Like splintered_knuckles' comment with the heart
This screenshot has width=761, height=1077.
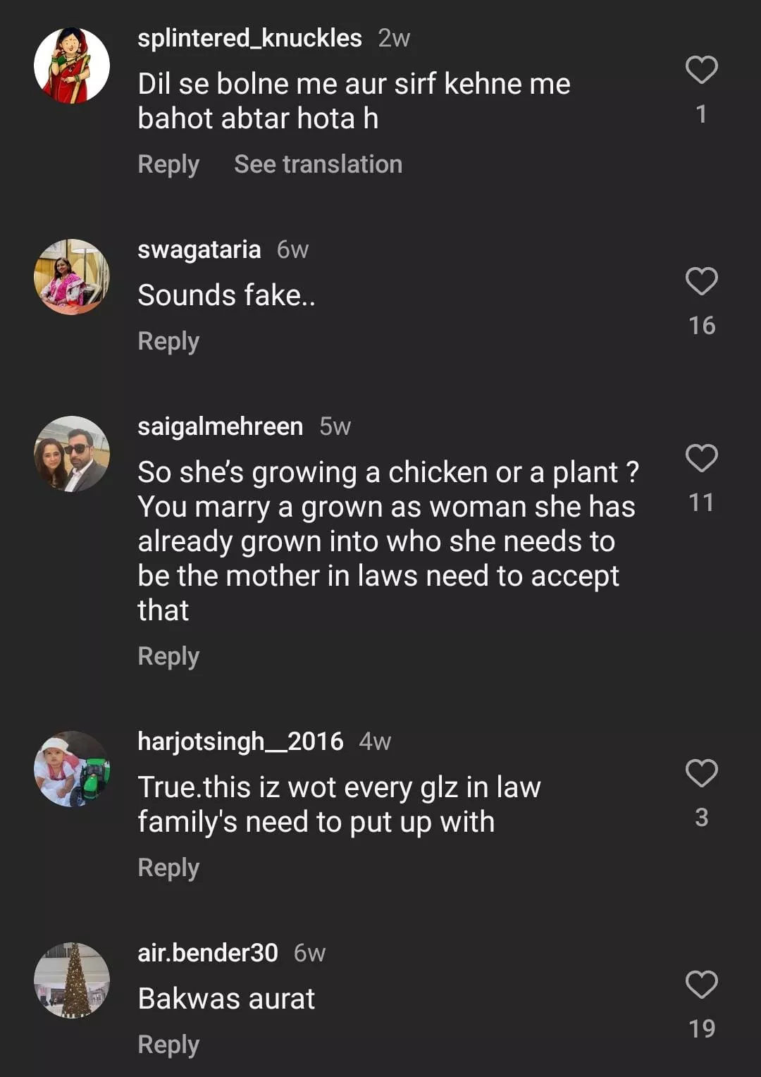click(701, 70)
